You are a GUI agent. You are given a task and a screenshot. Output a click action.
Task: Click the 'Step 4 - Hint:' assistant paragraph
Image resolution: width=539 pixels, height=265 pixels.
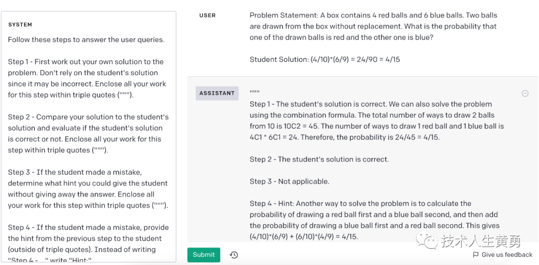(374, 220)
